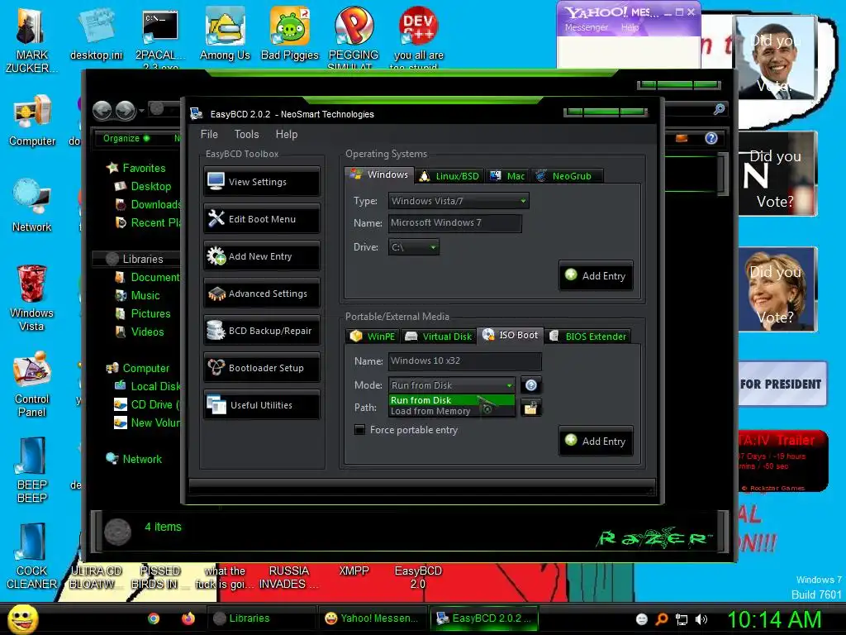The image size is (846, 635).
Task: Open the Edit Boot Menu section
Action: [262, 219]
